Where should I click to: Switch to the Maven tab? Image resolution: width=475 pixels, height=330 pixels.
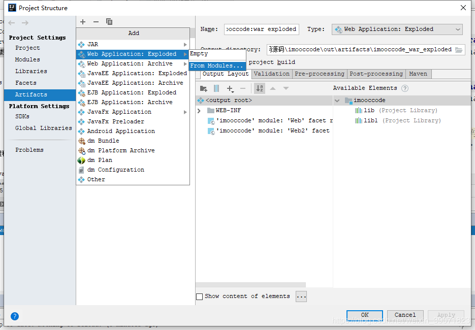click(x=418, y=74)
